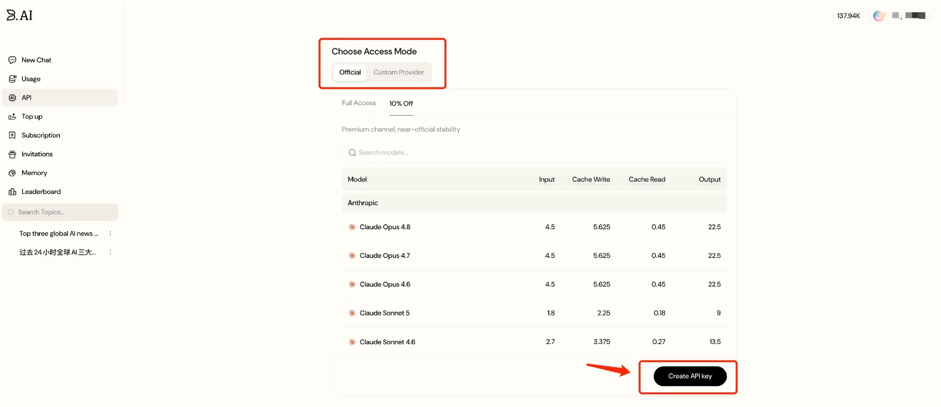Focus the Search models field

(x=534, y=153)
